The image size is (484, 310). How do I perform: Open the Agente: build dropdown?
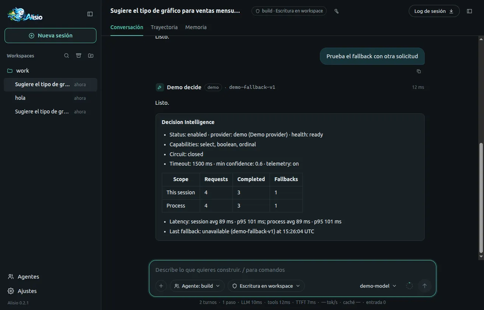tap(197, 286)
